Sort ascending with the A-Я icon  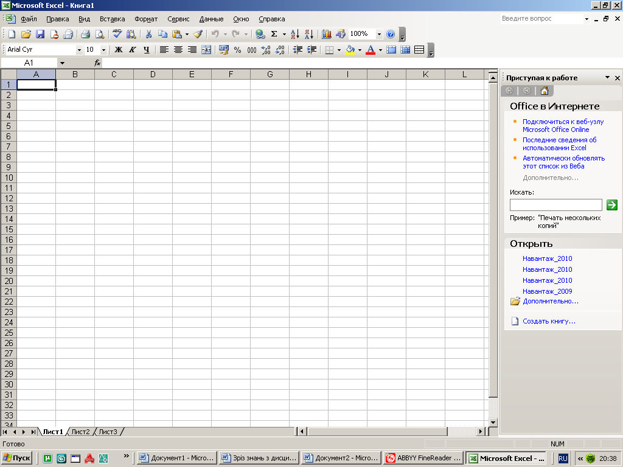pyautogui.click(x=295, y=34)
